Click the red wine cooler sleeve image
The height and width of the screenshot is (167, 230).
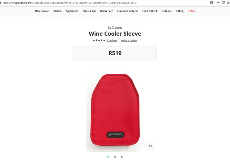[115, 110]
